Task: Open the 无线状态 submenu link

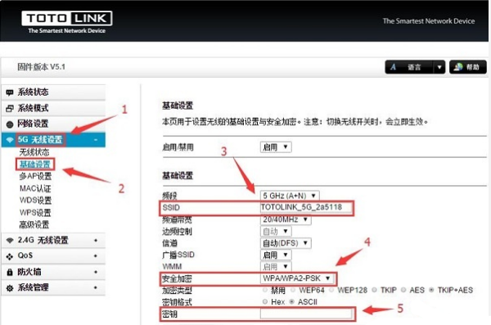Action: point(34,152)
